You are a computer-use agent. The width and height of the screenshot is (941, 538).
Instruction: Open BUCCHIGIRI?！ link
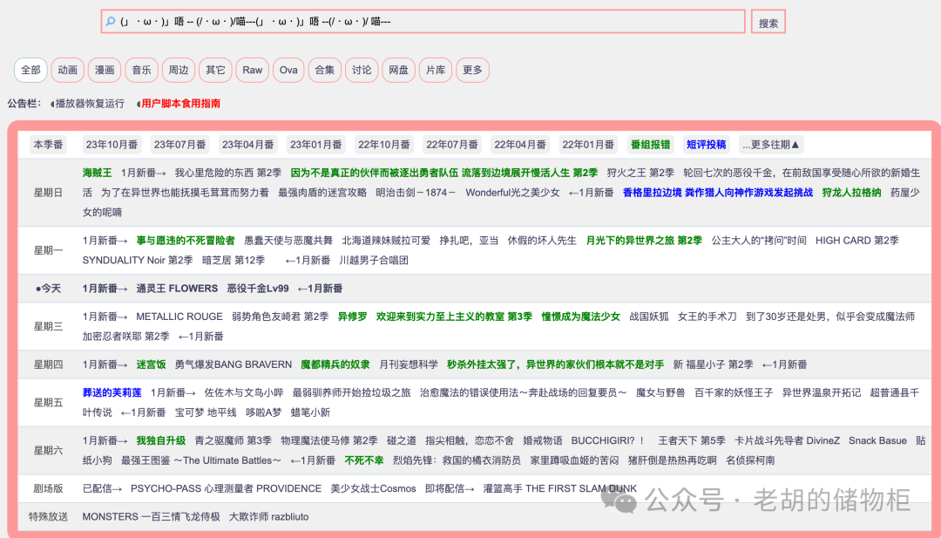pyautogui.click(x=608, y=440)
